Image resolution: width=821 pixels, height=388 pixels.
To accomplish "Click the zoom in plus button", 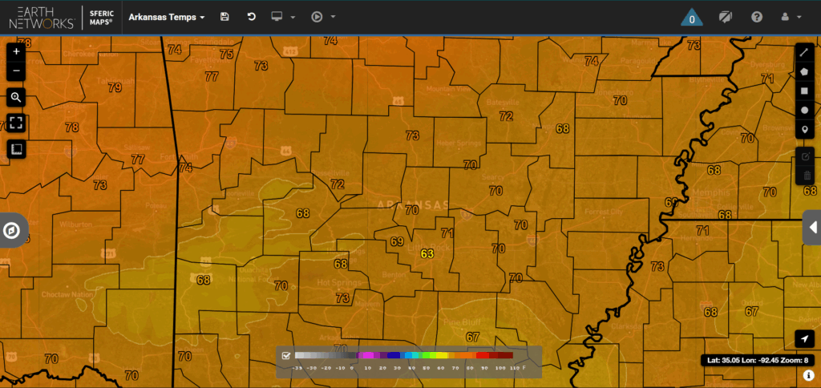I will click(x=16, y=51).
